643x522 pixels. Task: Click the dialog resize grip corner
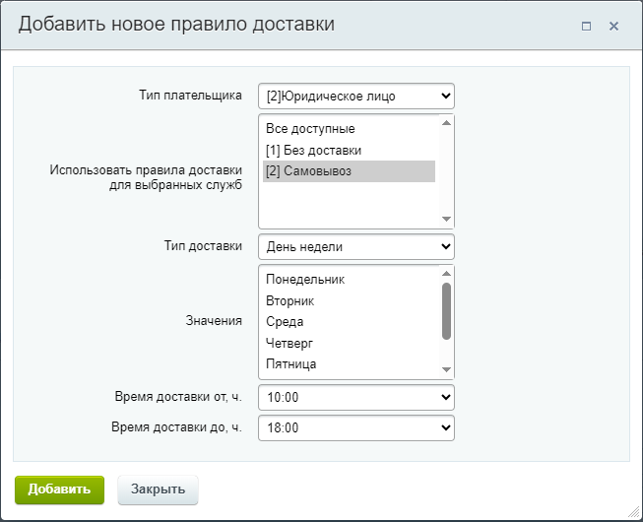point(634,512)
